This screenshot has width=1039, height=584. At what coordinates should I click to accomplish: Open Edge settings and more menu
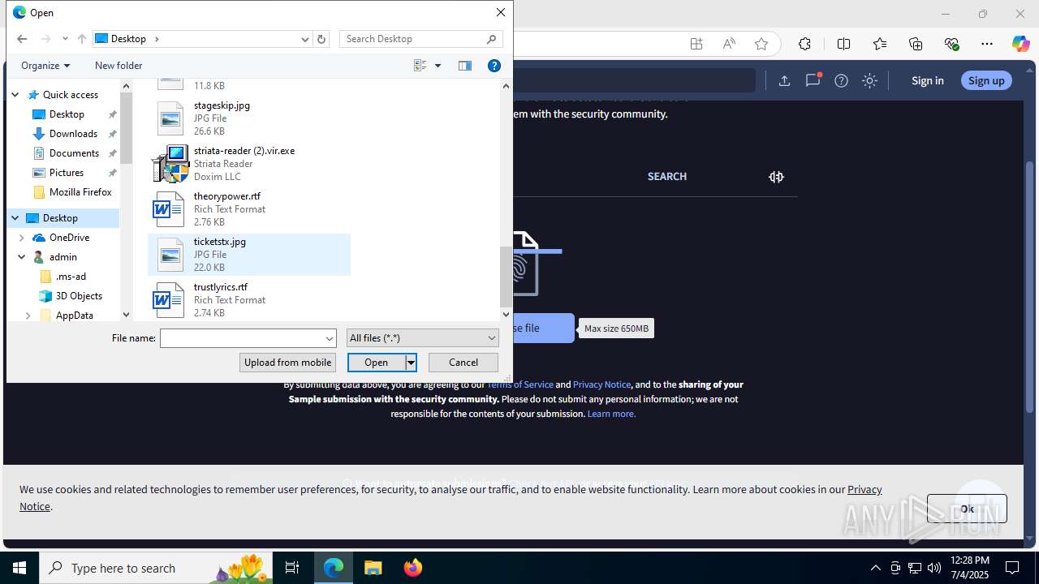click(x=987, y=44)
